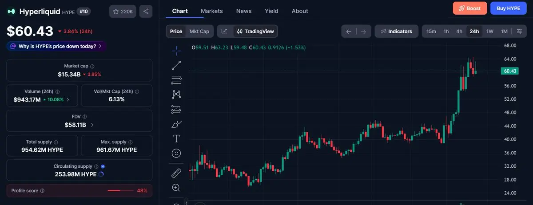Click the circulating supply progress ring
The width and height of the screenshot is (533, 205).
(x=101, y=174)
